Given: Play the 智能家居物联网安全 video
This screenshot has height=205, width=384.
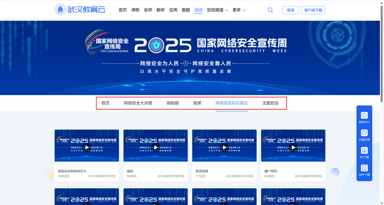Looking at the screenshot, I should click(x=87, y=147).
